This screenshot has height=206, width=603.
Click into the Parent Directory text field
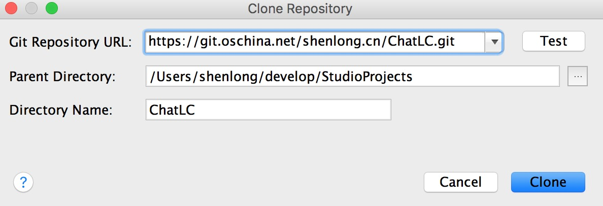[x=352, y=77]
